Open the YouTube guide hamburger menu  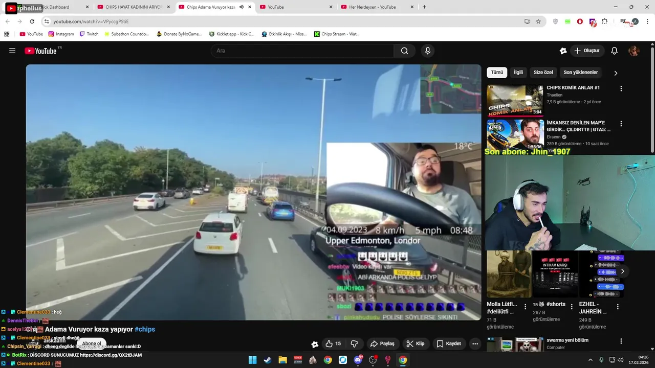click(12, 51)
